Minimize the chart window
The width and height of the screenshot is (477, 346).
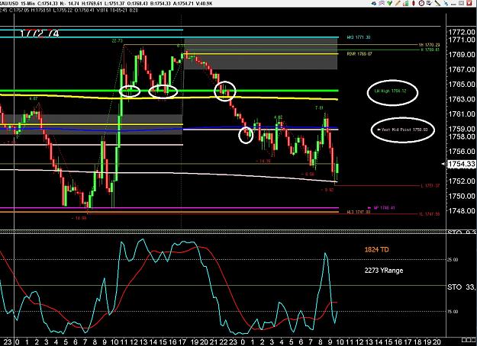click(453, 5)
